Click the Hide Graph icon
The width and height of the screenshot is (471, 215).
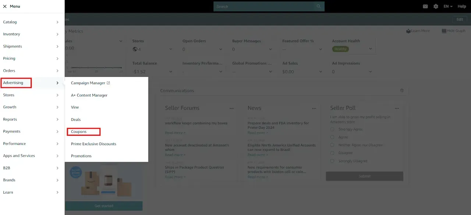(444, 31)
